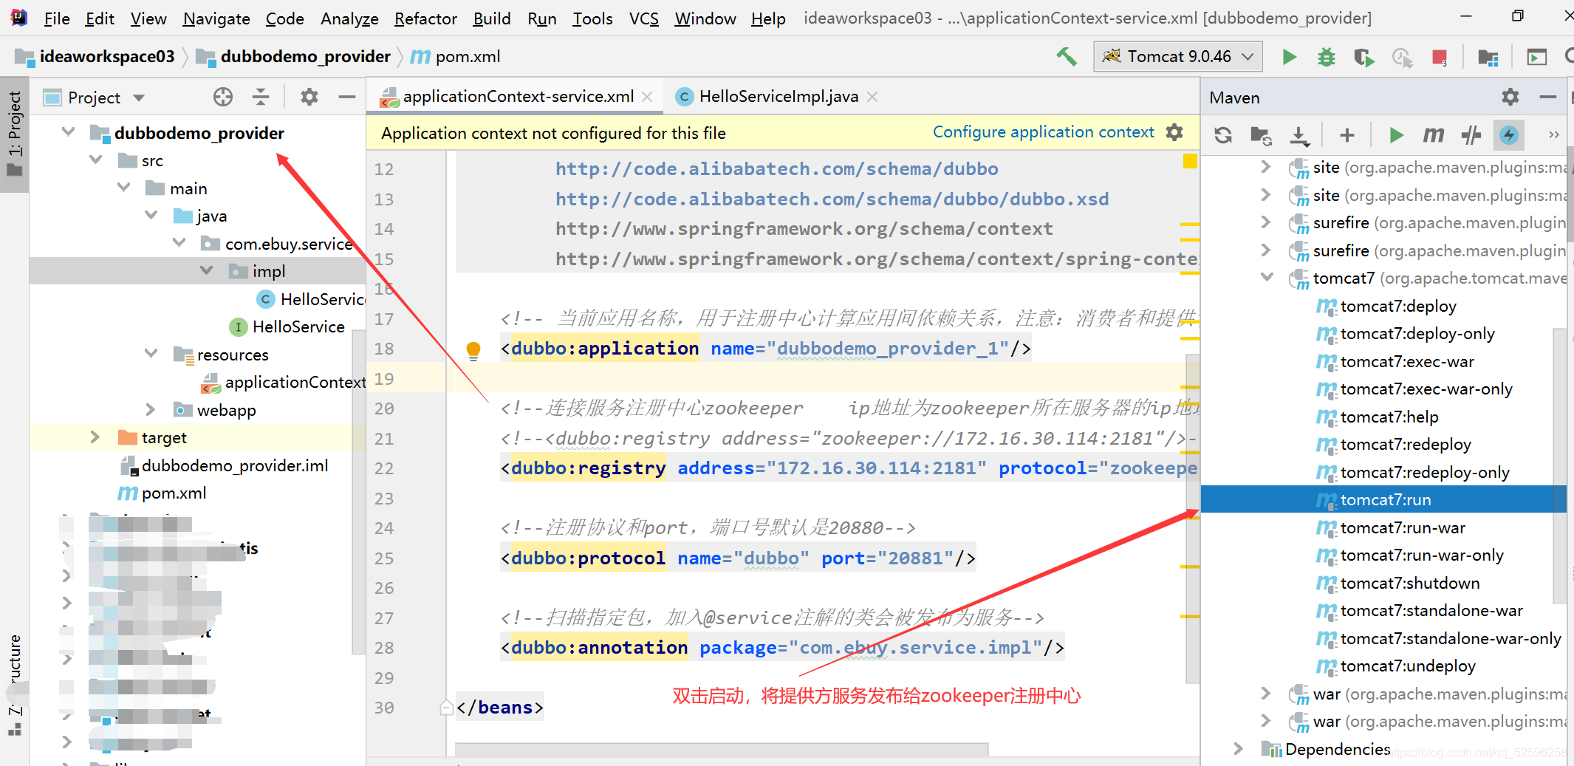Click the fold marker at </beans>
The height and width of the screenshot is (766, 1574).
[x=446, y=708]
